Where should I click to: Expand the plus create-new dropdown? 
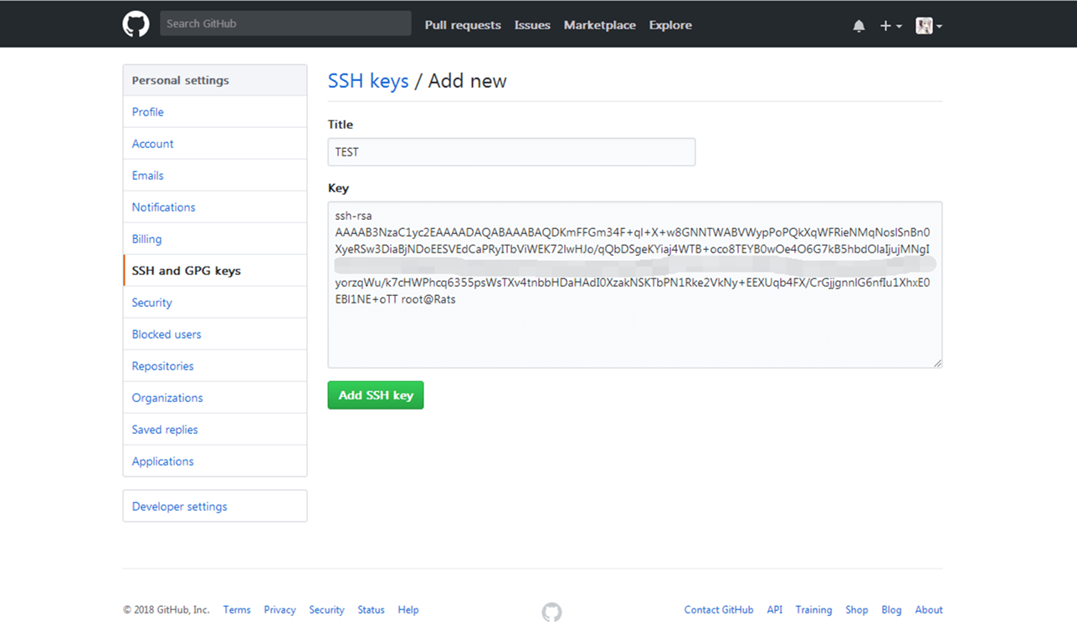(890, 26)
